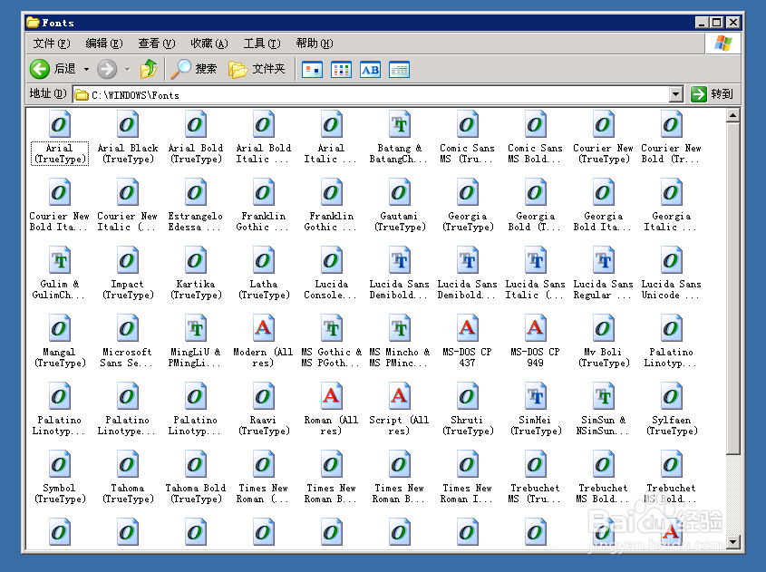Open Back button history dropdown
Screen dimensions: 766x572
86,70
